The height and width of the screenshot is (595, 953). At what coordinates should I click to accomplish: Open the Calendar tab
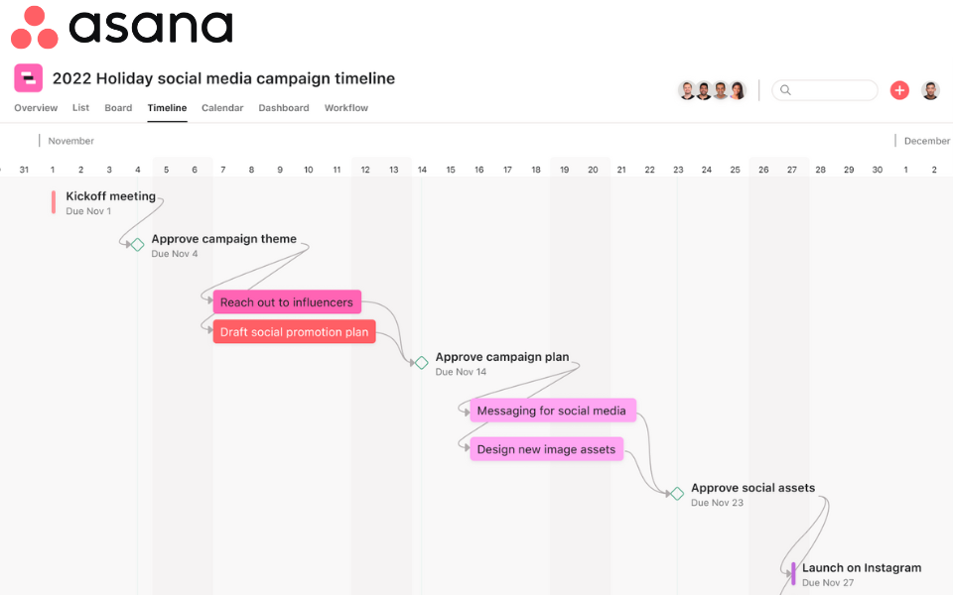point(222,108)
